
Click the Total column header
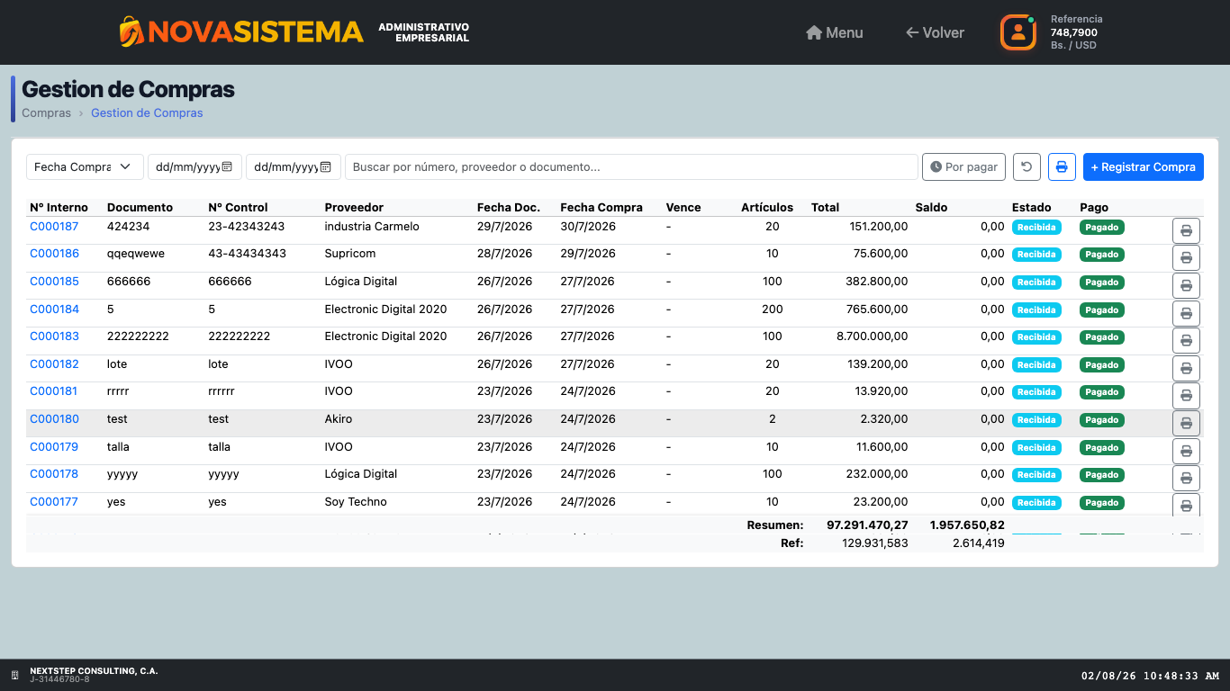(826, 207)
